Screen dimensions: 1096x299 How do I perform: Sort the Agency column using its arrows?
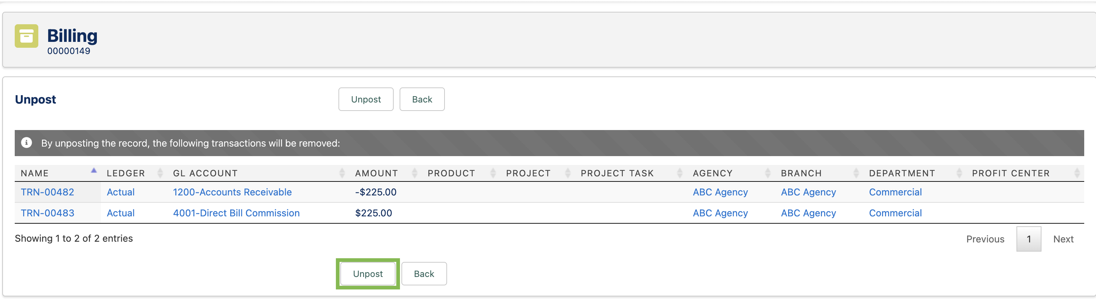pyautogui.click(x=767, y=173)
